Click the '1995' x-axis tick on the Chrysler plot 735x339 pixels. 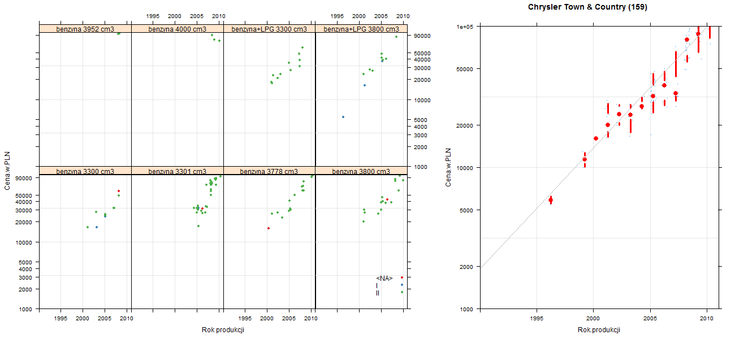coord(537,319)
